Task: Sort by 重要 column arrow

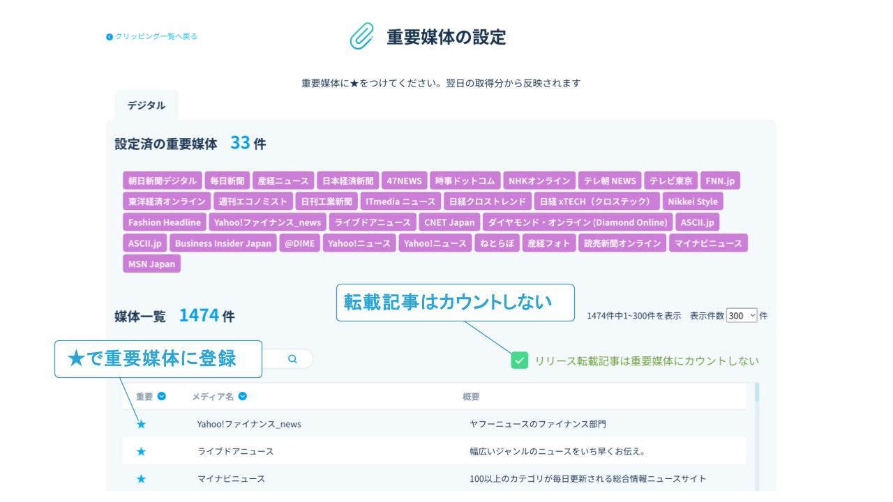Action: [x=162, y=396]
